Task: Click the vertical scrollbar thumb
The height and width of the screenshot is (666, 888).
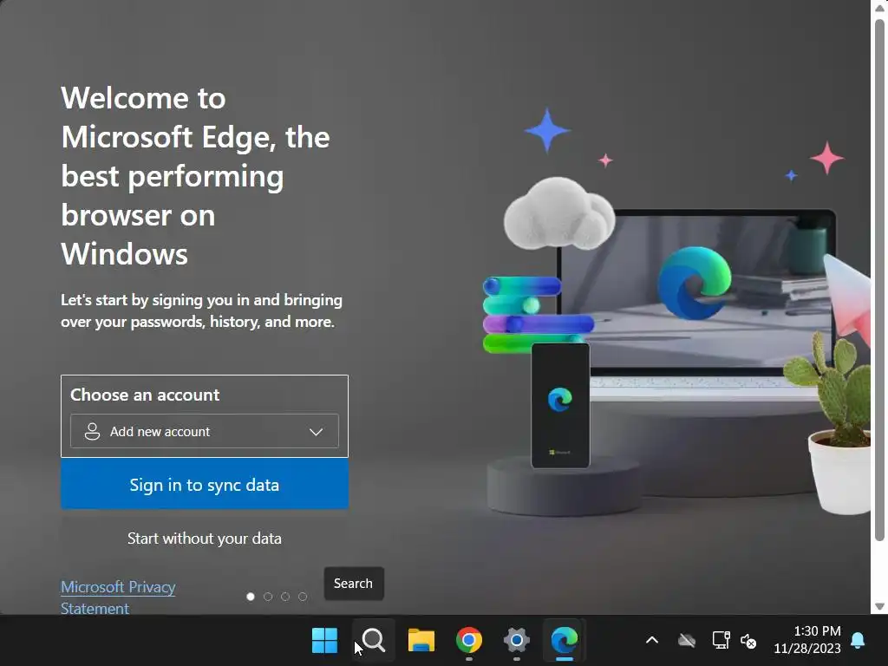Action: (879, 280)
